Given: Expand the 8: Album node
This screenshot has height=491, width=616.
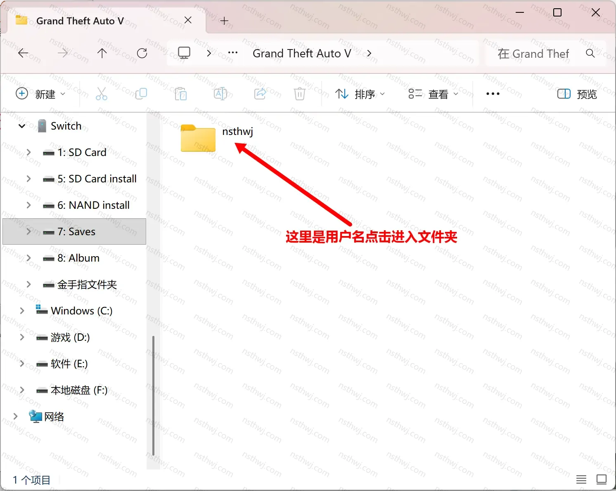Looking at the screenshot, I should tap(28, 258).
